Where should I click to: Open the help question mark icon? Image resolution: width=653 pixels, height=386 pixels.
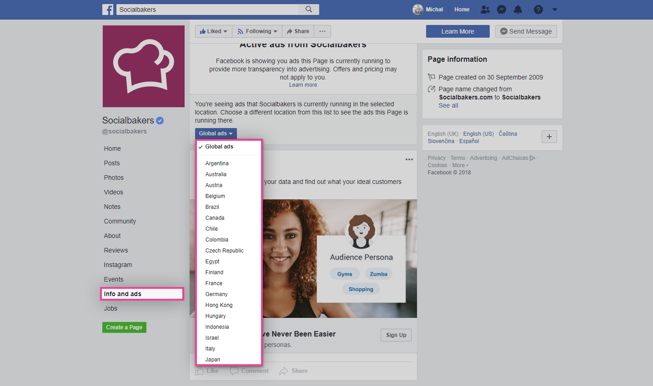pos(538,10)
